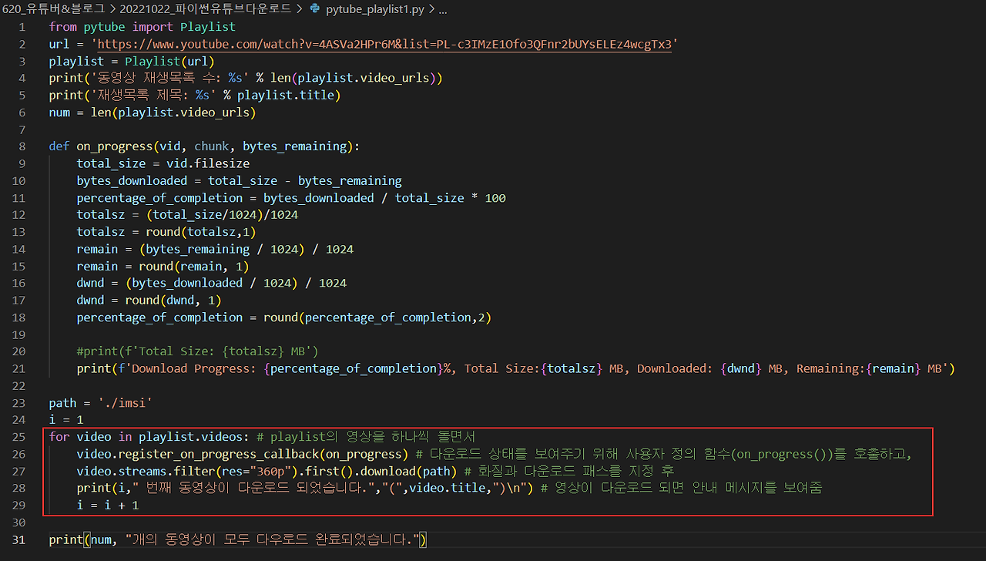Follow the YouTube playlist URL on line 2
The width and height of the screenshot is (986, 561).
coord(385,44)
